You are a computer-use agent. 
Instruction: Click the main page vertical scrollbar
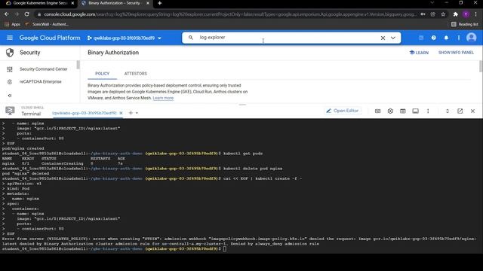[481, 66]
